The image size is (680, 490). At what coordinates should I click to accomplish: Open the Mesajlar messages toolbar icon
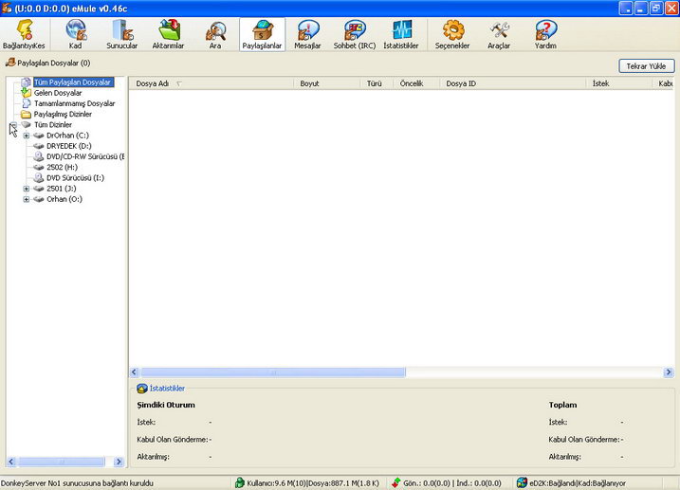pyautogui.click(x=307, y=34)
